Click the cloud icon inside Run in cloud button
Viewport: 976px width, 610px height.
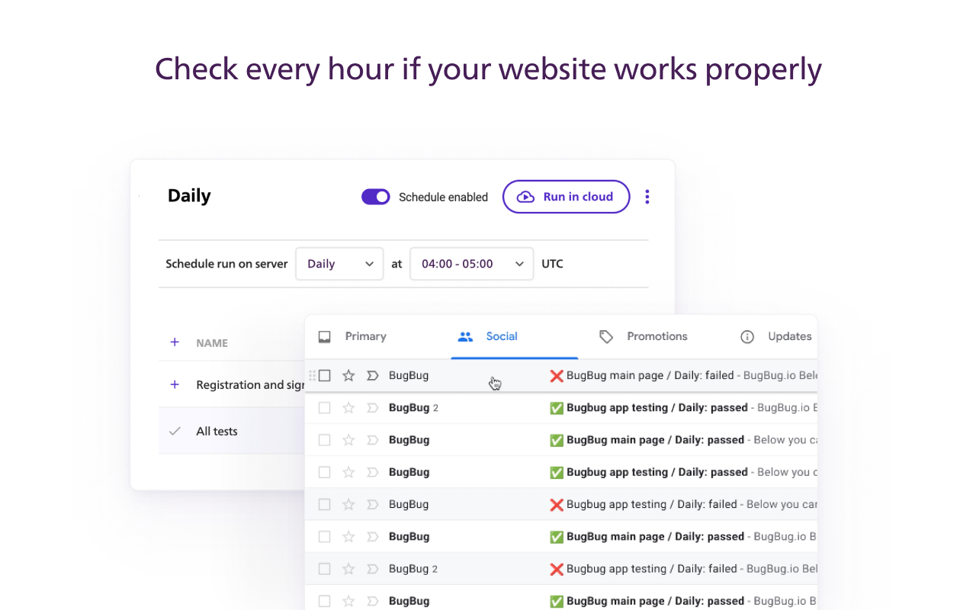point(526,196)
